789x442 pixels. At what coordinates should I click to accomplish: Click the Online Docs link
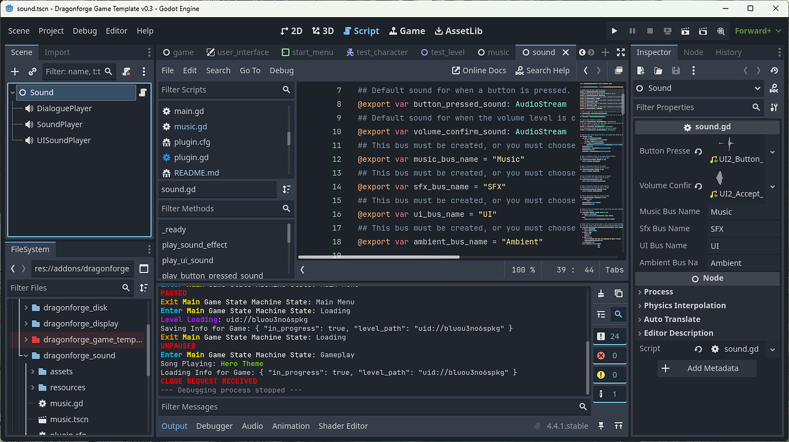[479, 70]
